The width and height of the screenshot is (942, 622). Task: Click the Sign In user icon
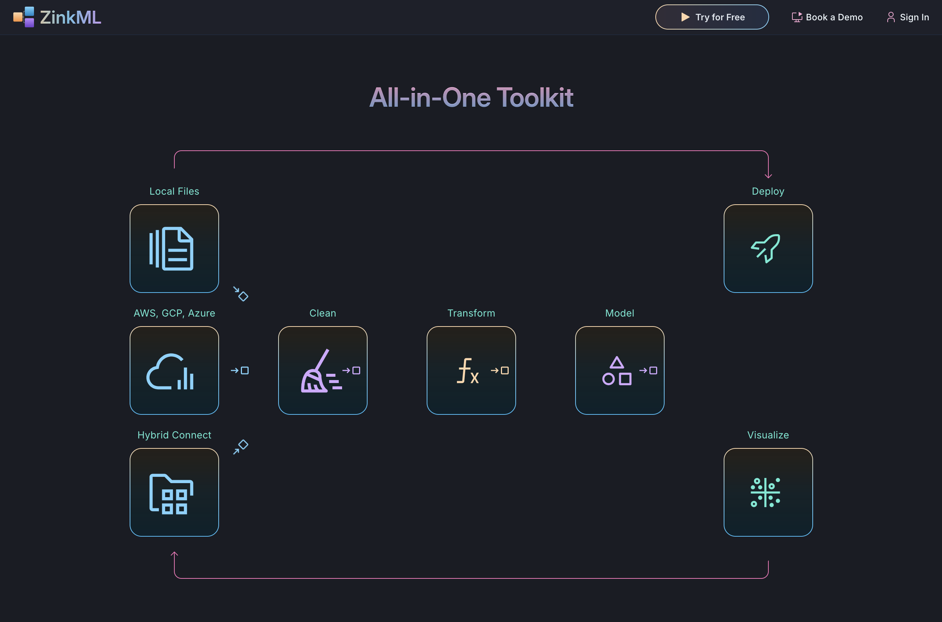(x=890, y=17)
